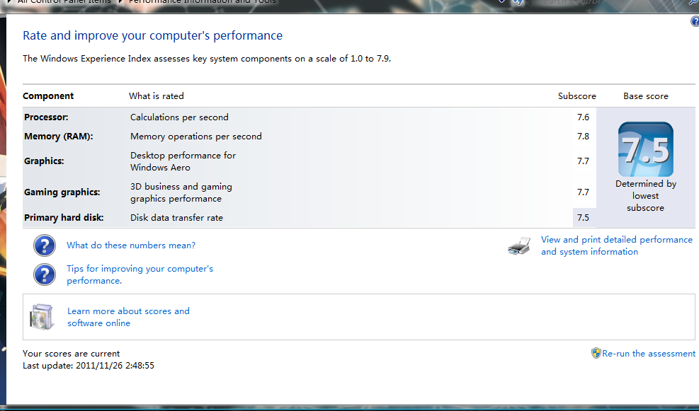This screenshot has width=699, height=411.
Task: Open "Tips for improving your computer's performance"
Action: pyautogui.click(x=140, y=274)
